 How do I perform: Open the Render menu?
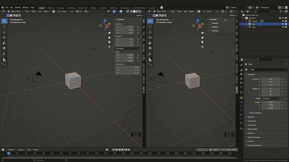tap(18, 7)
